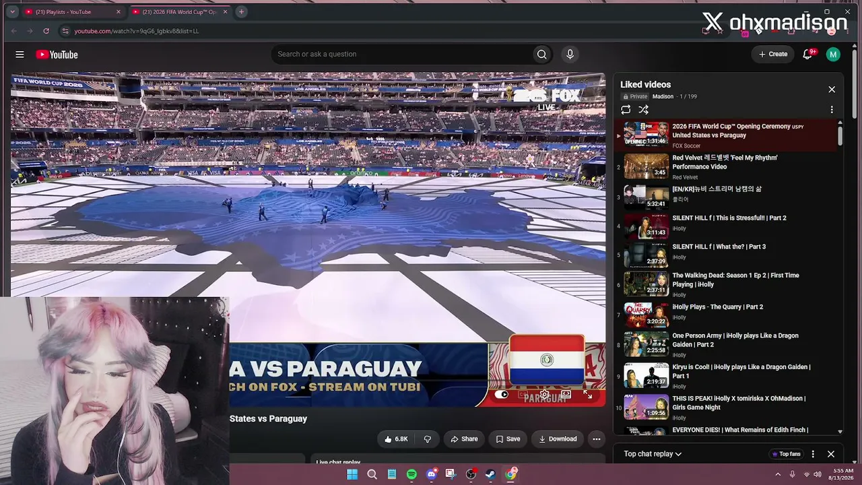Screen dimensions: 862x485
Task: Go back to the previous page
Action: (x=13, y=31)
